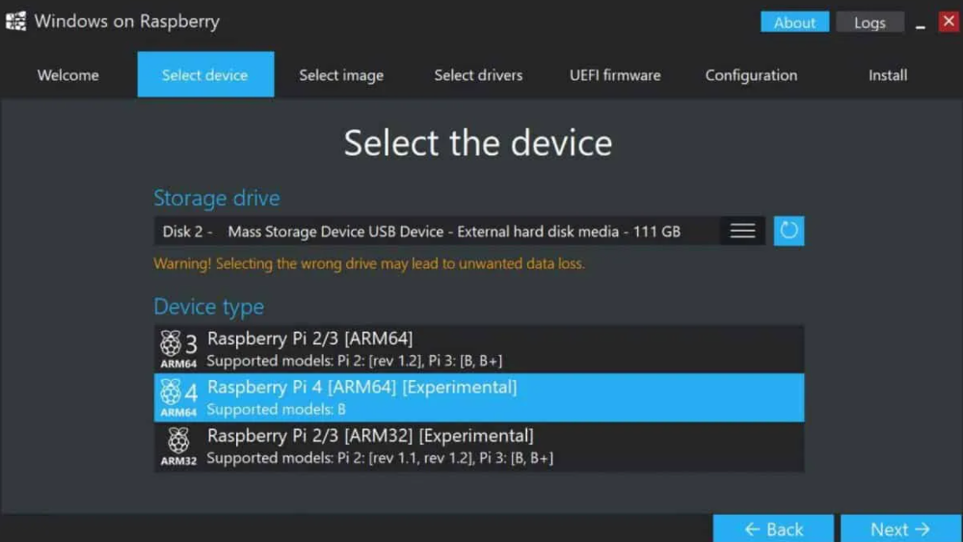
Task: Open the storage drive hamburger menu
Action: pyautogui.click(x=742, y=230)
